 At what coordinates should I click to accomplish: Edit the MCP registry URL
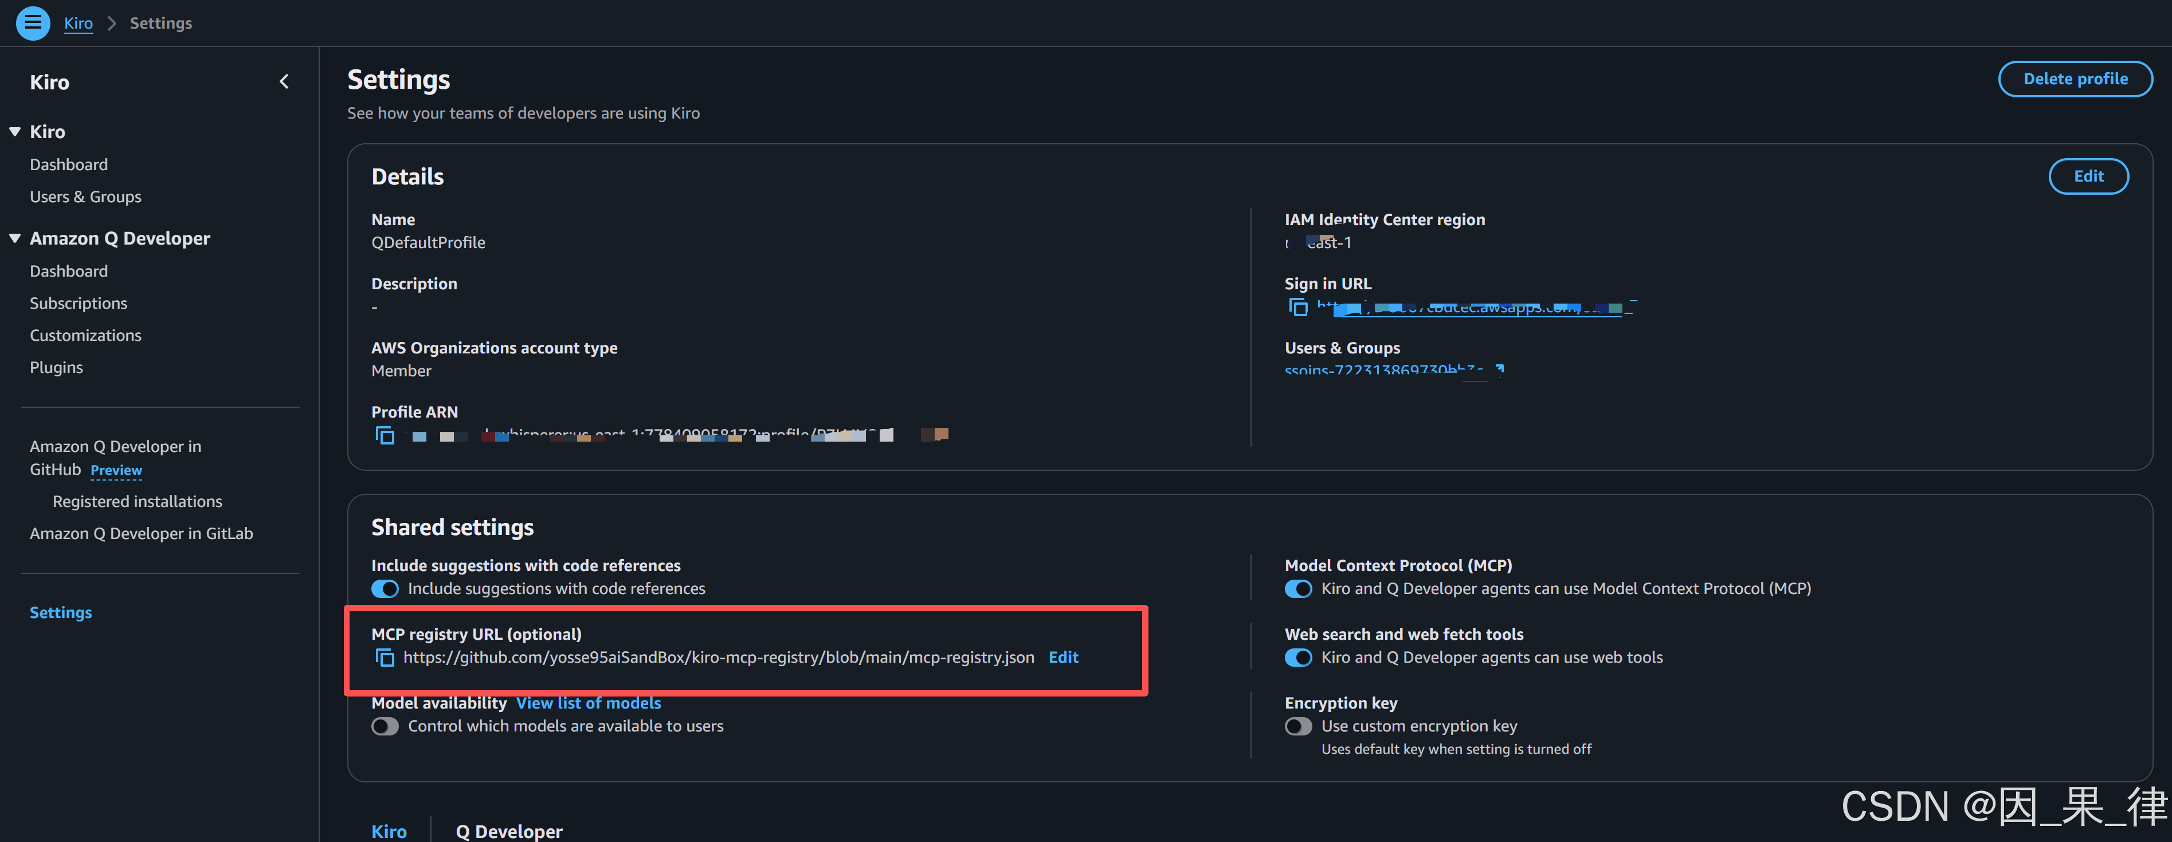1063,656
